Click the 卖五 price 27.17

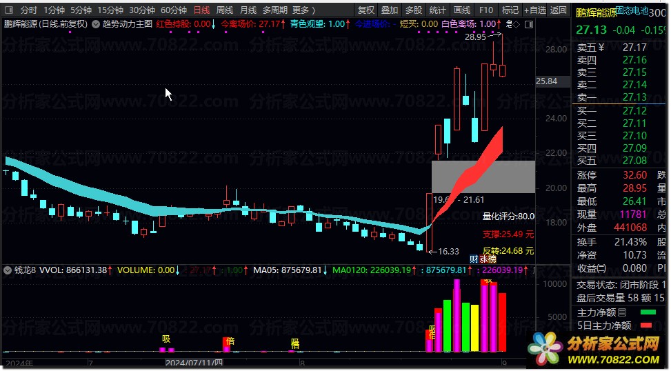(x=634, y=48)
